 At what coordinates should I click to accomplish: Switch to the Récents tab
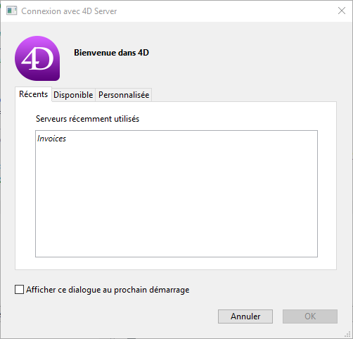(x=33, y=94)
